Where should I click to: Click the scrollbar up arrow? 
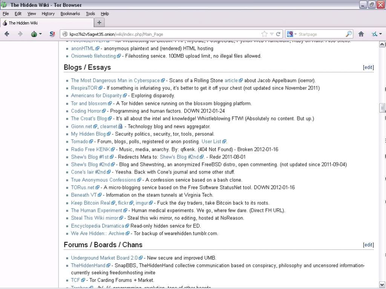(x=382, y=45)
